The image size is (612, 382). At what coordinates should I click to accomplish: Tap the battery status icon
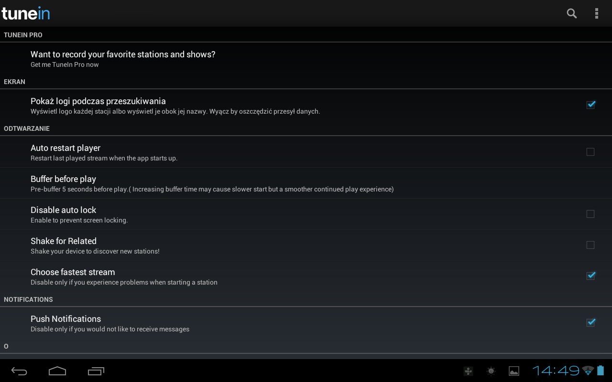pyautogui.click(x=601, y=371)
